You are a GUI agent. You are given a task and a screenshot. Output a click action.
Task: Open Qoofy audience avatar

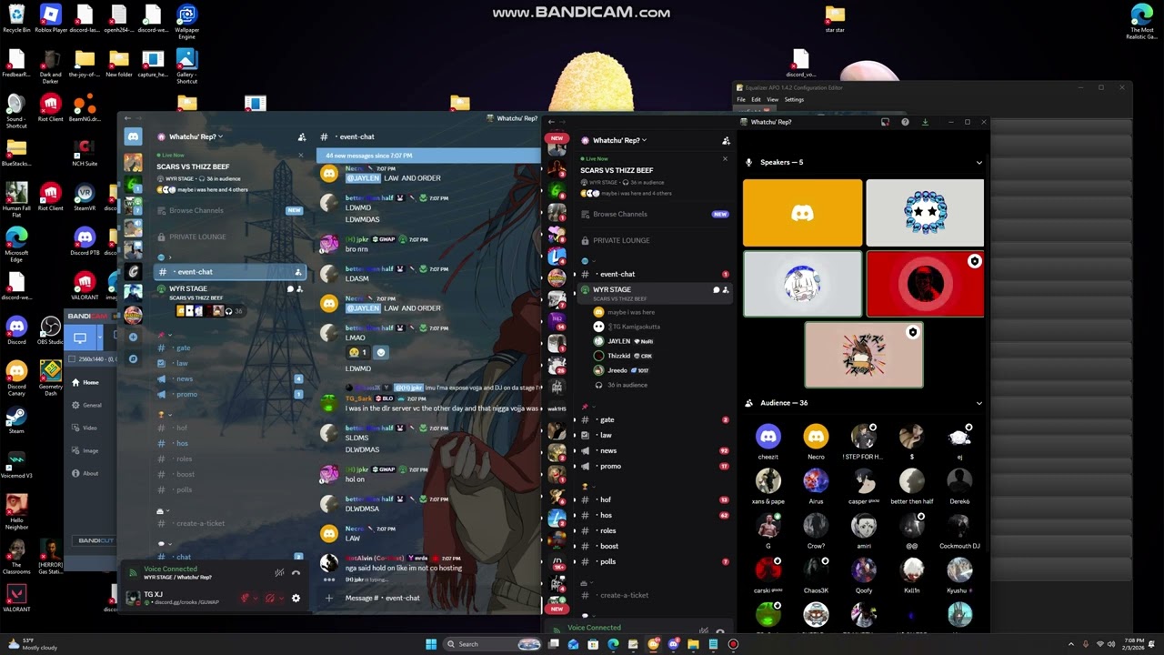[x=864, y=570]
